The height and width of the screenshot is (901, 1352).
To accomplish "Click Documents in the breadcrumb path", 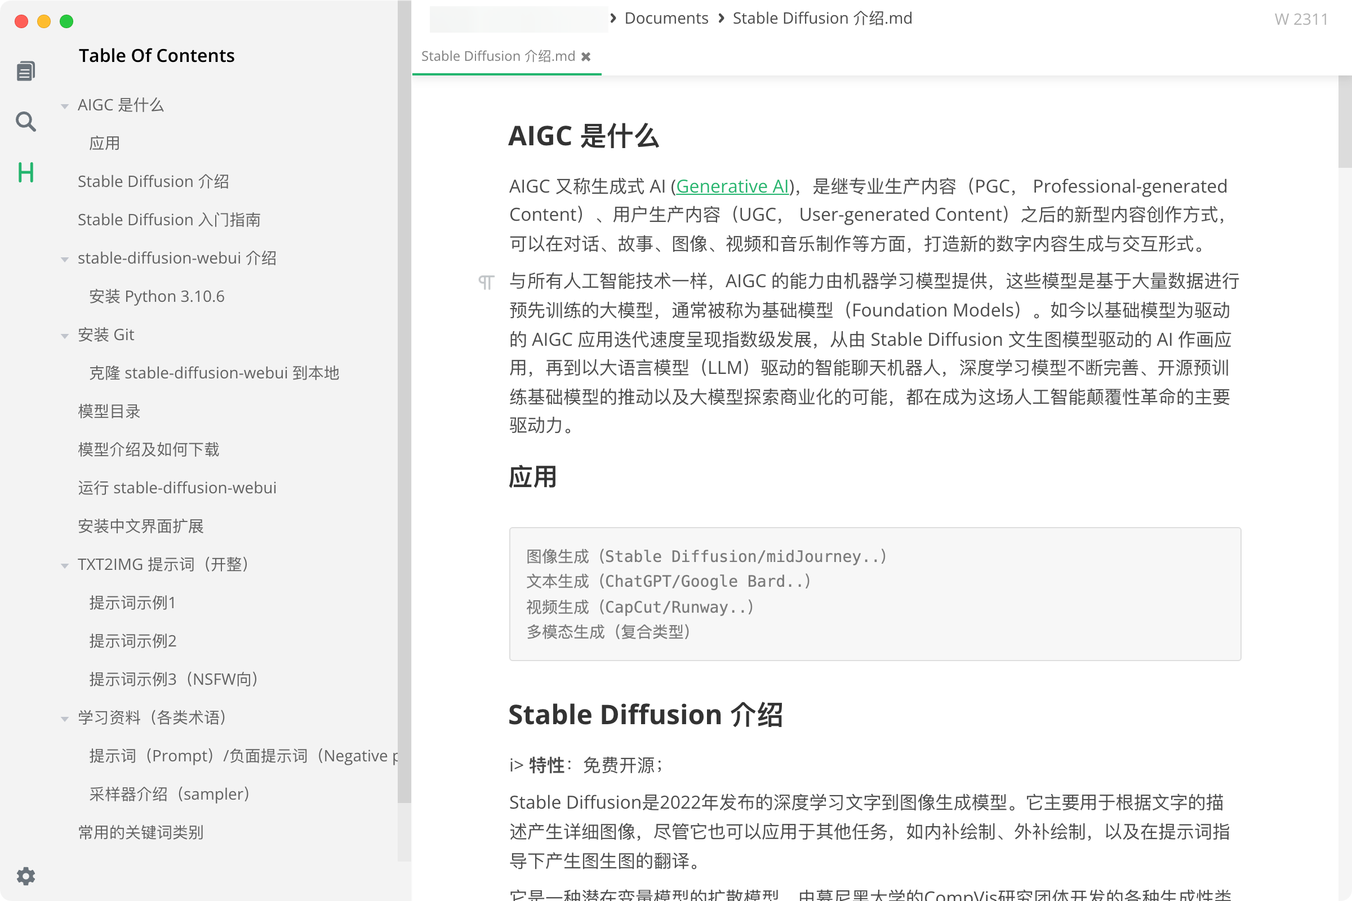I will click(x=666, y=18).
